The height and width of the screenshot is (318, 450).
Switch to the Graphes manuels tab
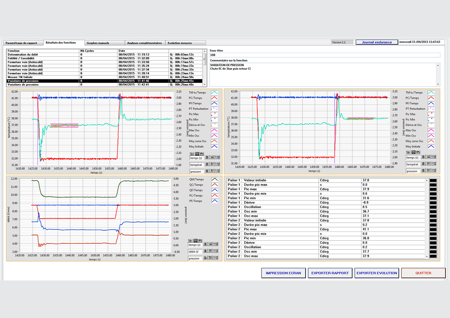pos(98,43)
